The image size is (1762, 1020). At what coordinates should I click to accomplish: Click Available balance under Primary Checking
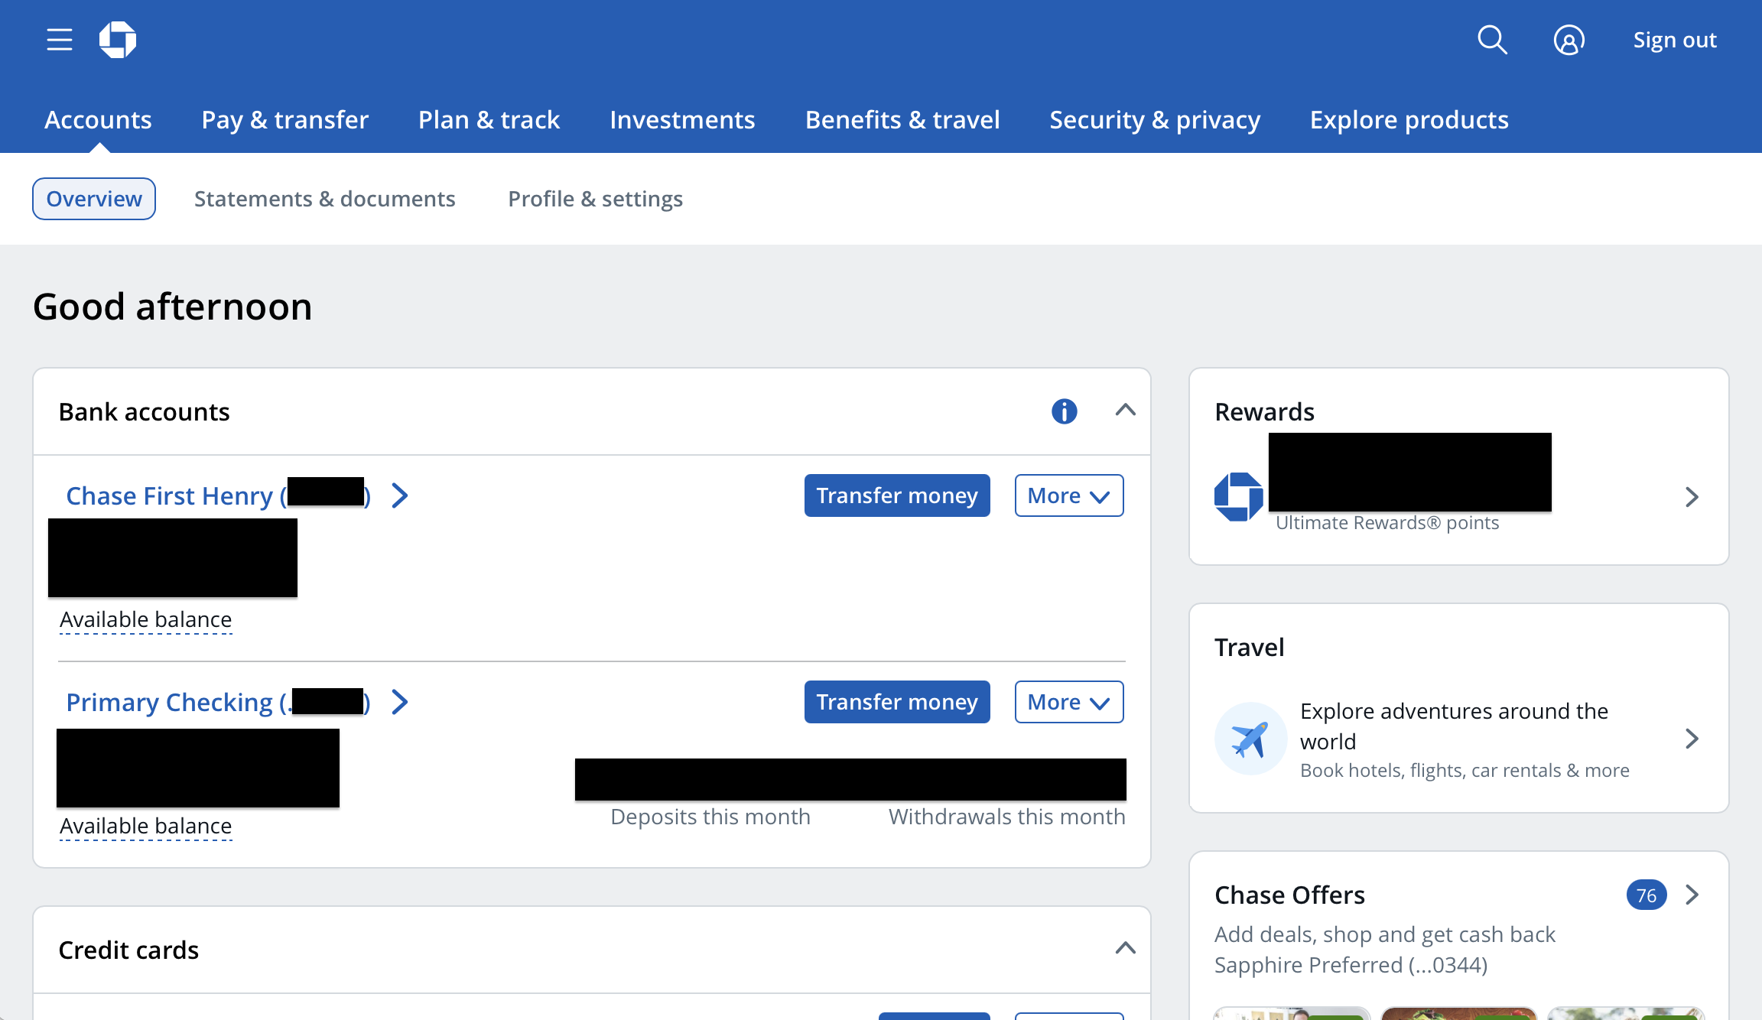pyautogui.click(x=145, y=826)
